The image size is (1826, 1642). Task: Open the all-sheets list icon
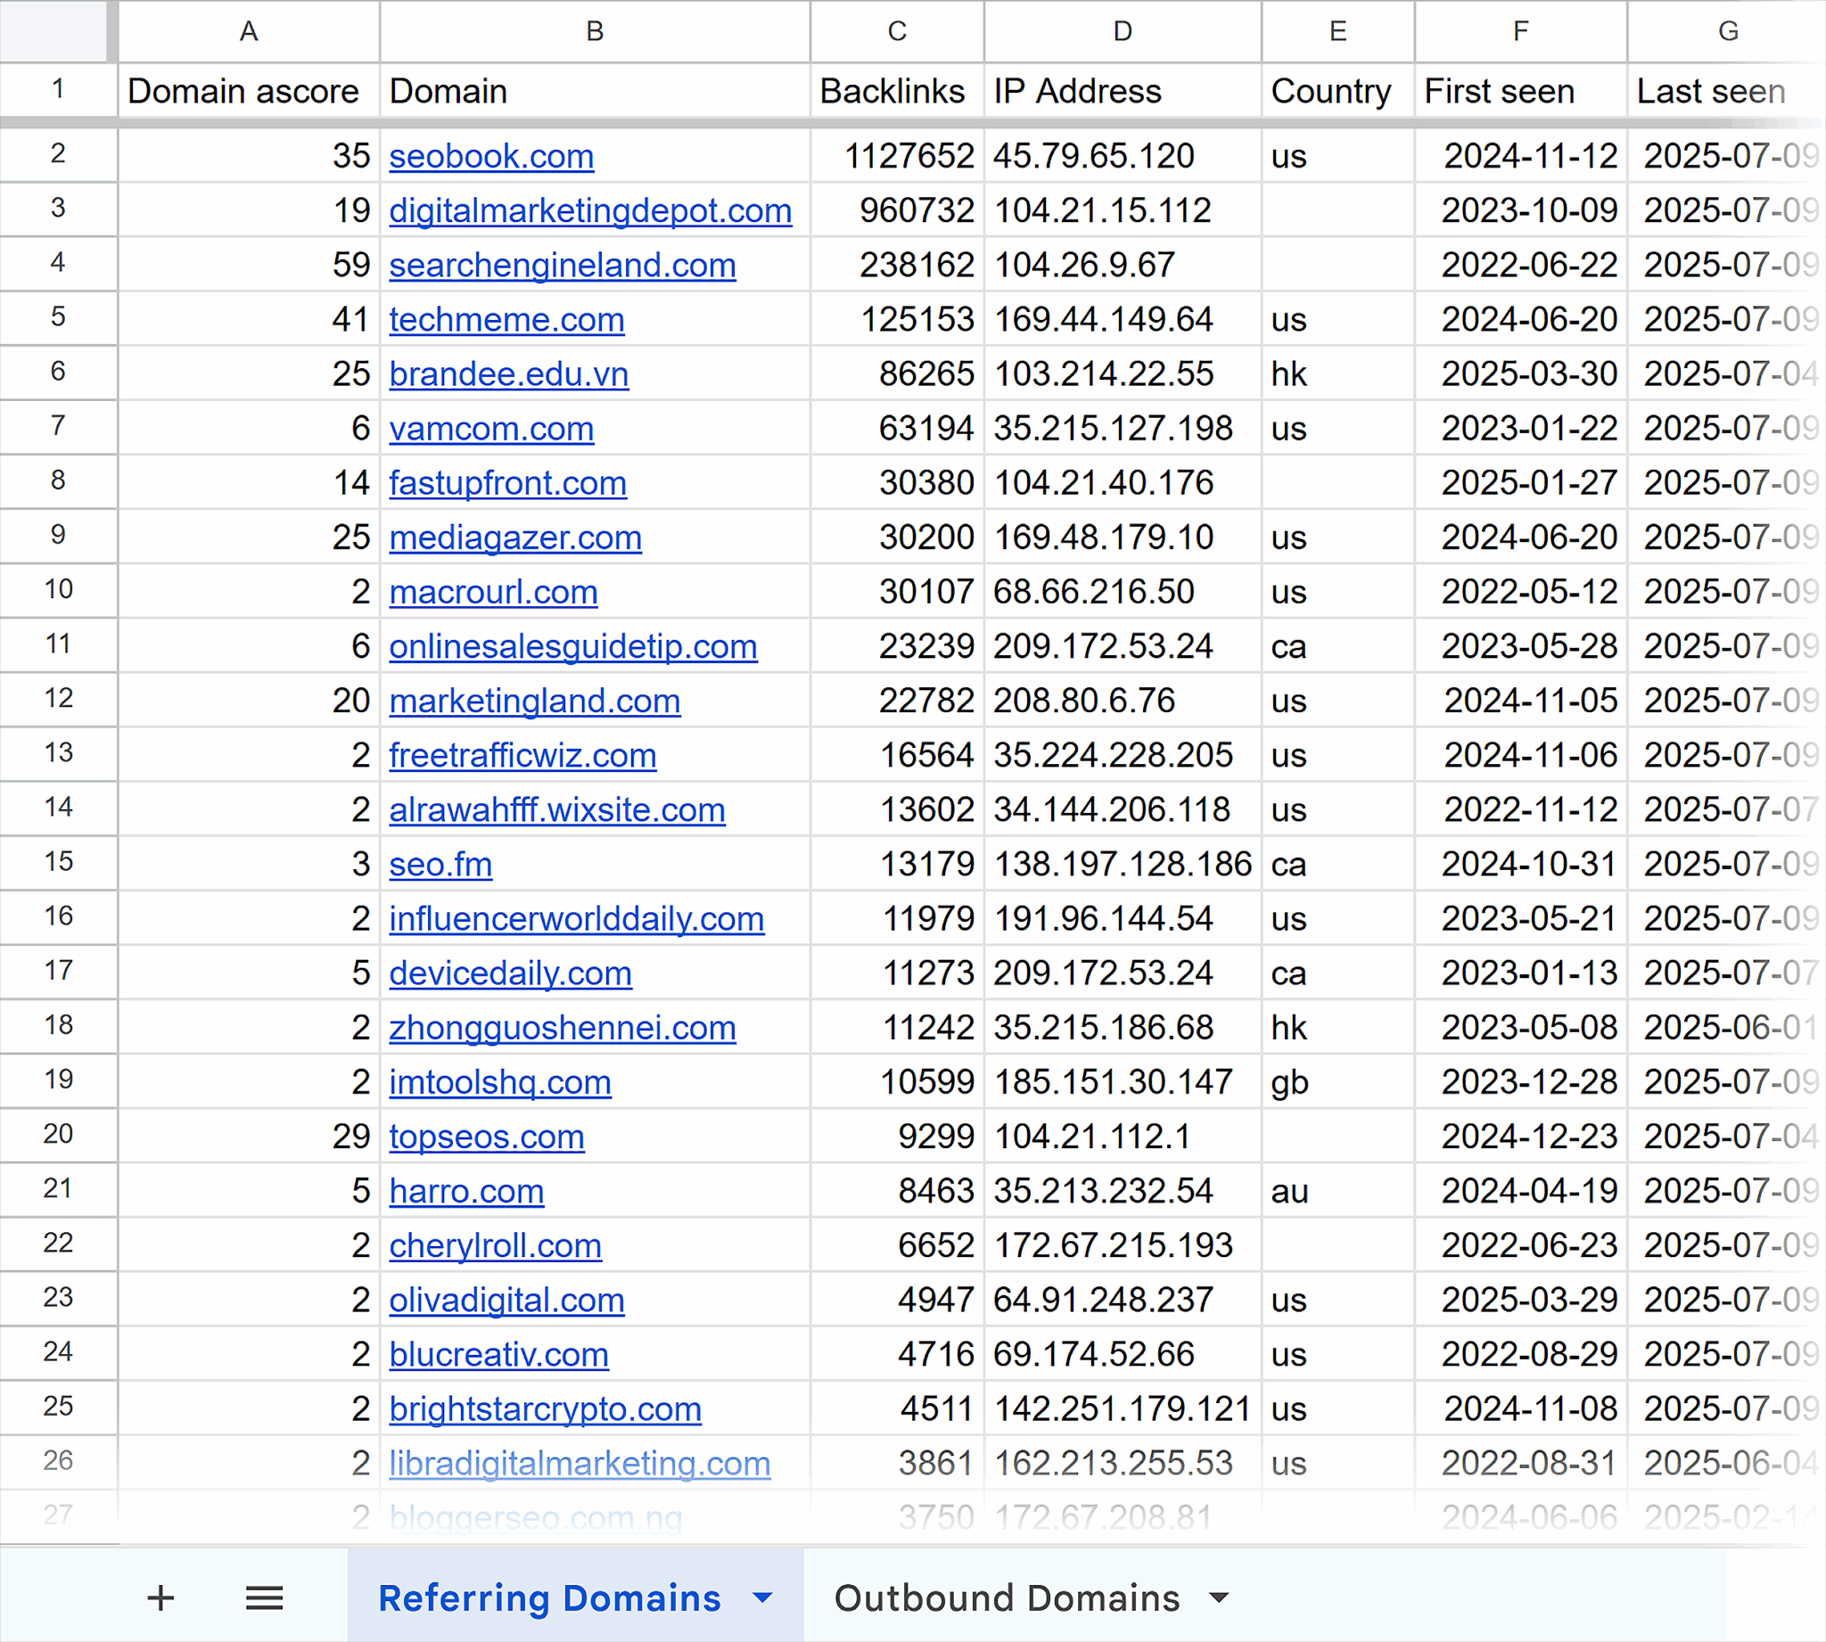(x=264, y=1597)
